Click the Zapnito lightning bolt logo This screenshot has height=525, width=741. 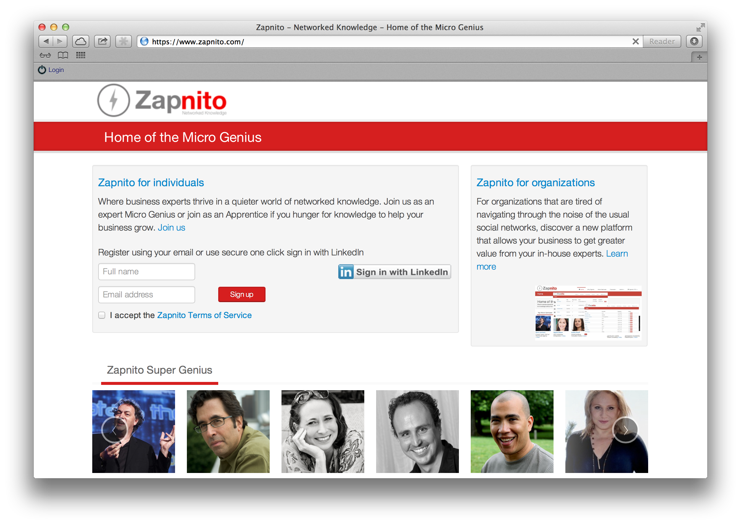(114, 100)
